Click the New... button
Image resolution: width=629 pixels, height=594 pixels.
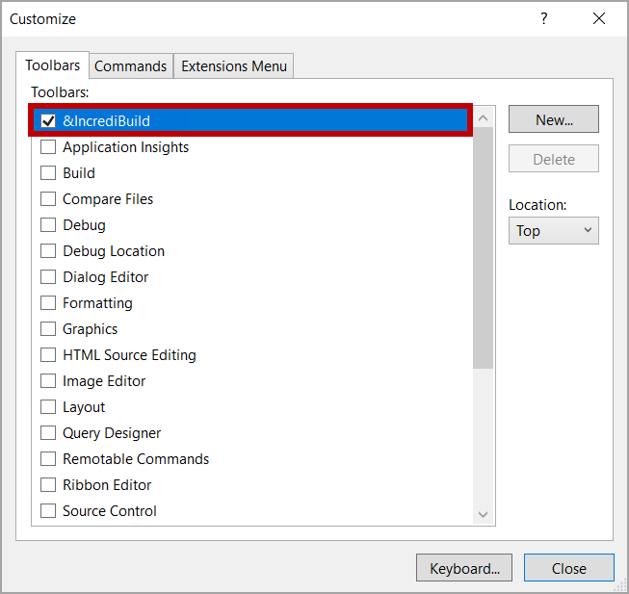pos(553,119)
